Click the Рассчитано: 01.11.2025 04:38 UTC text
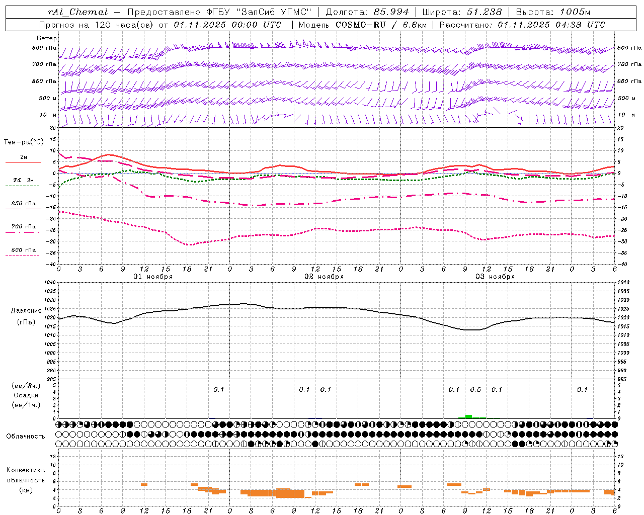Image resolution: width=644 pixels, height=515 pixels. click(522, 25)
